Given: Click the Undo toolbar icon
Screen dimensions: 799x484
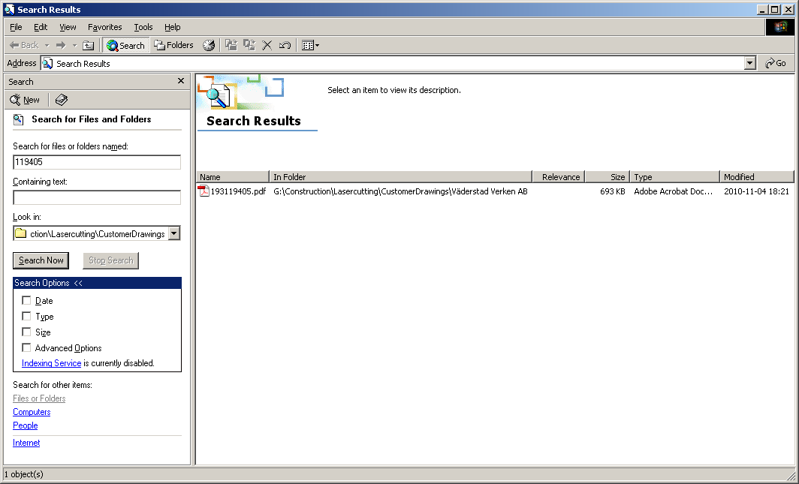Looking at the screenshot, I should tap(285, 46).
